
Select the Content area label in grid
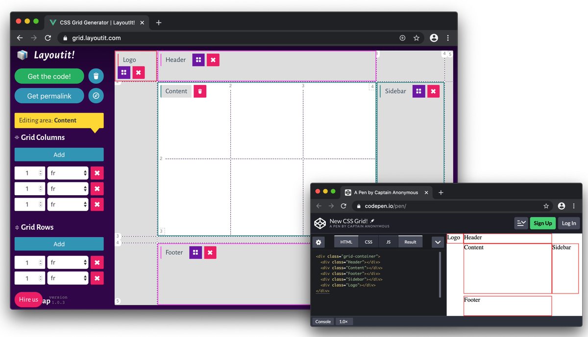tap(176, 91)
